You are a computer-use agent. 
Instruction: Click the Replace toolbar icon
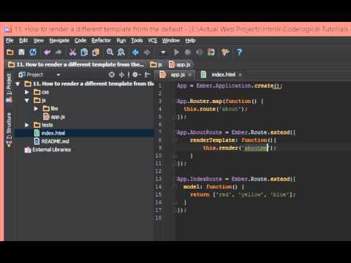click(121, 52)
